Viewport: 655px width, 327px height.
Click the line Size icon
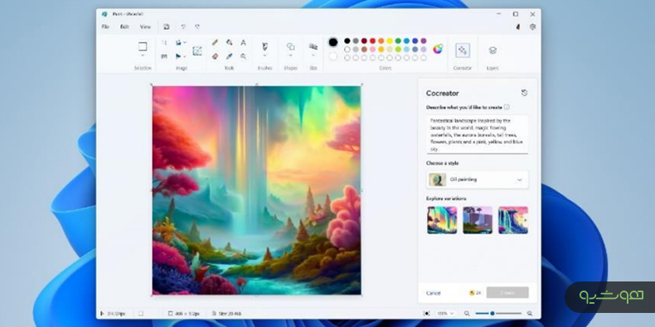pyautogui.click(x=313, y=46)
